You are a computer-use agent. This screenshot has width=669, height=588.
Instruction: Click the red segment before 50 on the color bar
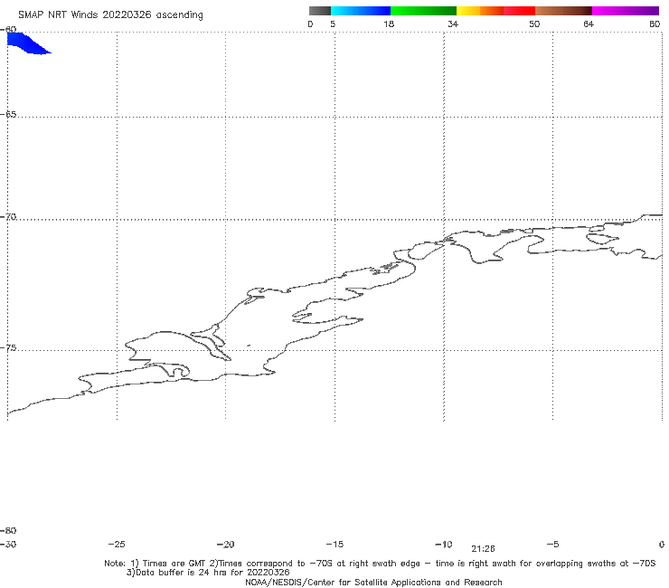point(519,11)
